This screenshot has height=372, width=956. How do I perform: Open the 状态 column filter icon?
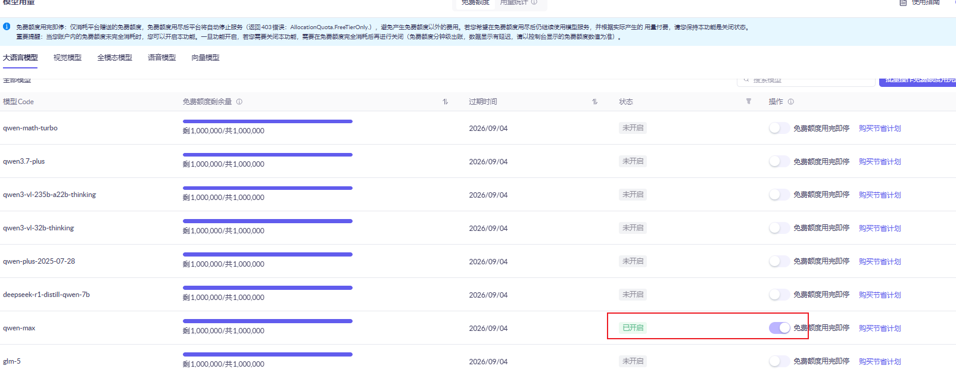tap(749, 102)
